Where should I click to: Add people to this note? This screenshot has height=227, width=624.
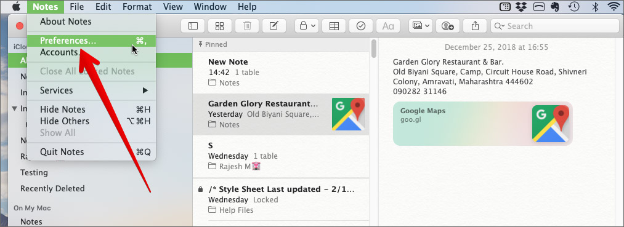pos(448,26)
